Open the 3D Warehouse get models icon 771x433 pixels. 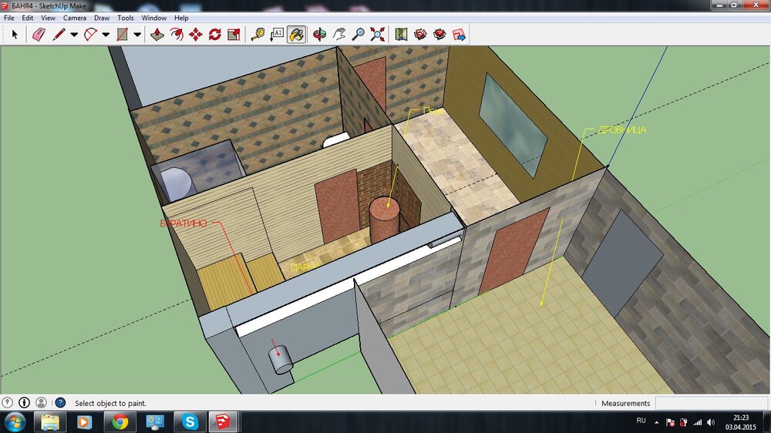pos(420,35)
